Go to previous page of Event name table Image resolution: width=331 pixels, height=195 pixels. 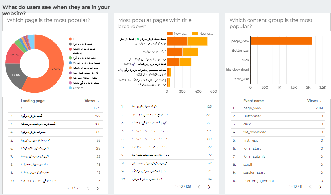coord(310,187)
